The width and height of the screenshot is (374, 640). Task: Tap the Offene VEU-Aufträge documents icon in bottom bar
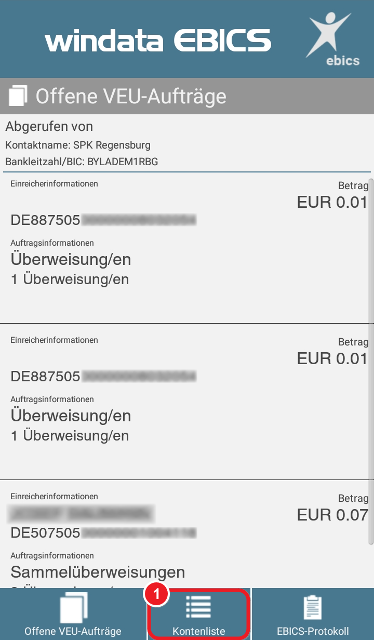pyautogui.click(x=74, y=607)
